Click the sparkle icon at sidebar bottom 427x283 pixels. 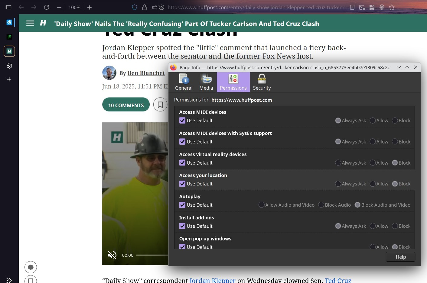(9, 280)
